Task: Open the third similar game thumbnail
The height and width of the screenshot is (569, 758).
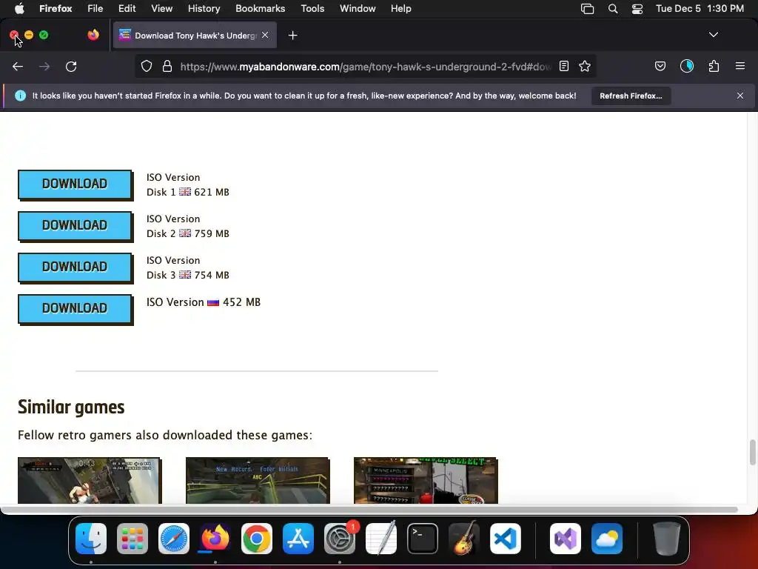Action: click(x=426, y=480)
